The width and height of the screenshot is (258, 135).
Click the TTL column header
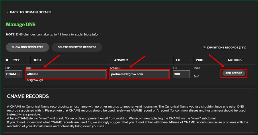178,60
